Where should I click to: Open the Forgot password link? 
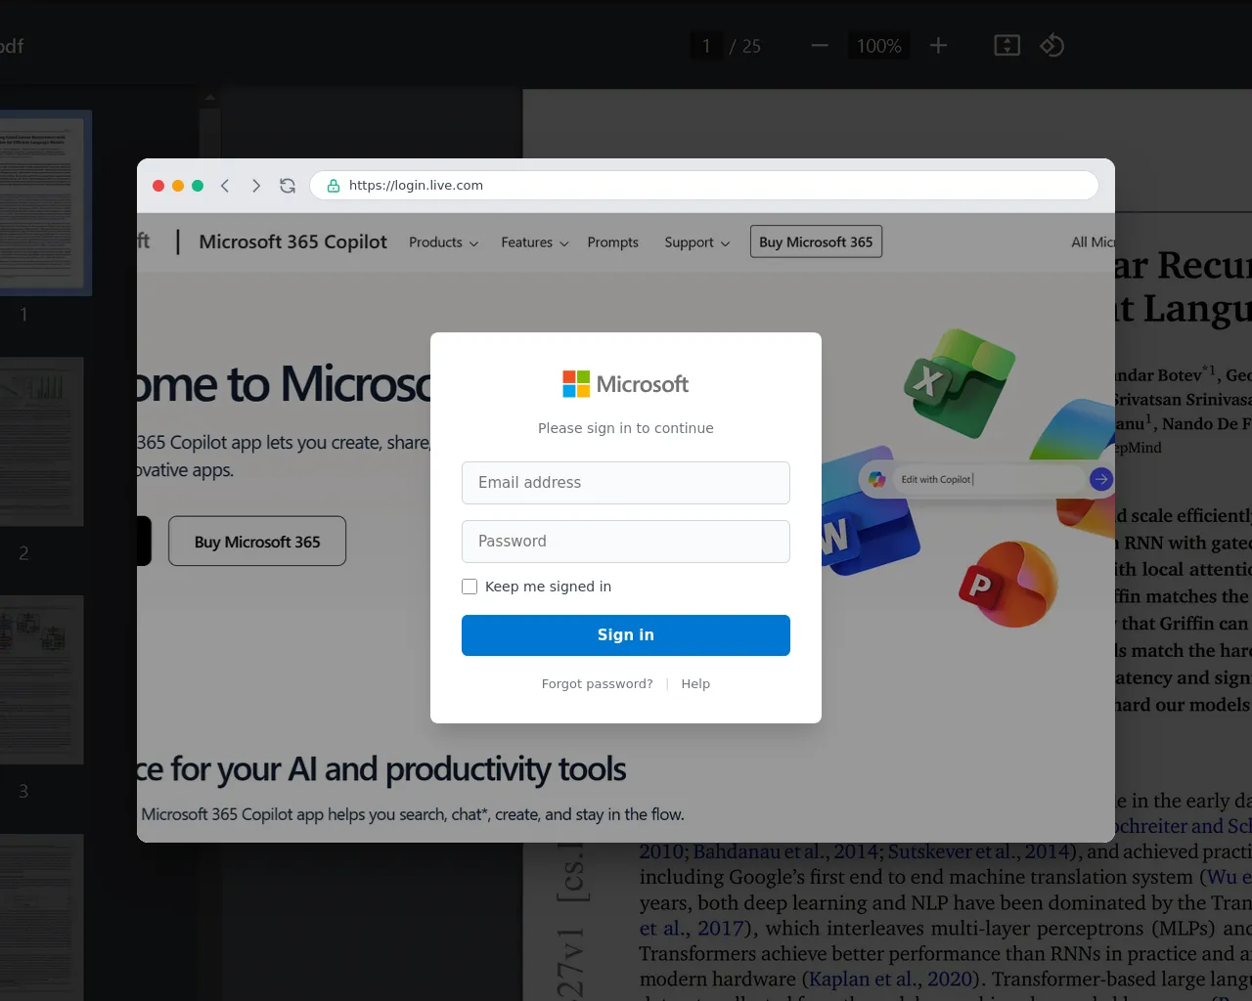point(598,684)
